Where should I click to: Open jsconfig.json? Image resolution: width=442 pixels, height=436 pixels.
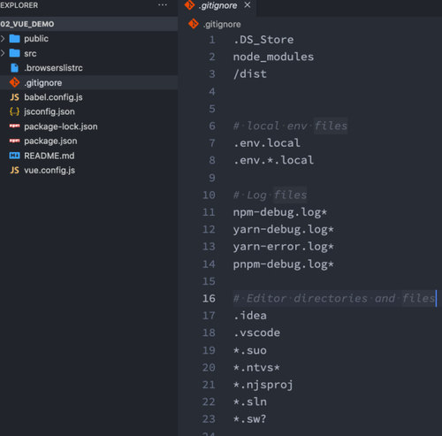pyautogui.click(x=50, y=111)
